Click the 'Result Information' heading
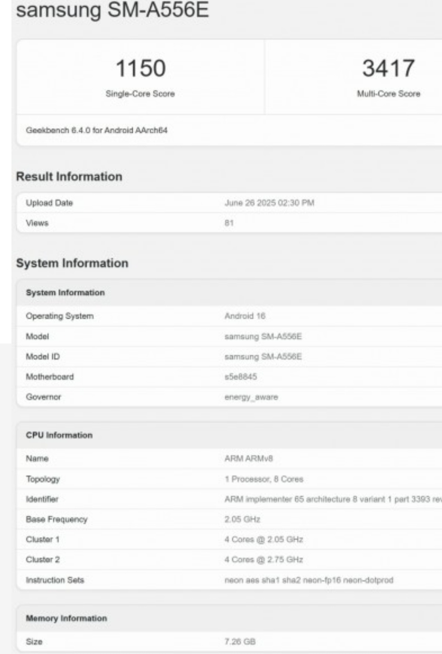Screen dimensions: 442x654 pos(69,177)
